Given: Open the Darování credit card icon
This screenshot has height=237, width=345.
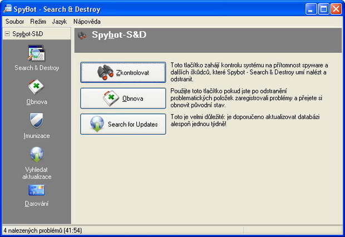Looking at the screenshot, I should (37, 190).
